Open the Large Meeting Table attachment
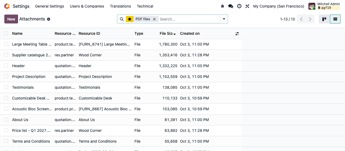Image resolution: width=345 pixels, height=151 pixels. click(32, 44)
